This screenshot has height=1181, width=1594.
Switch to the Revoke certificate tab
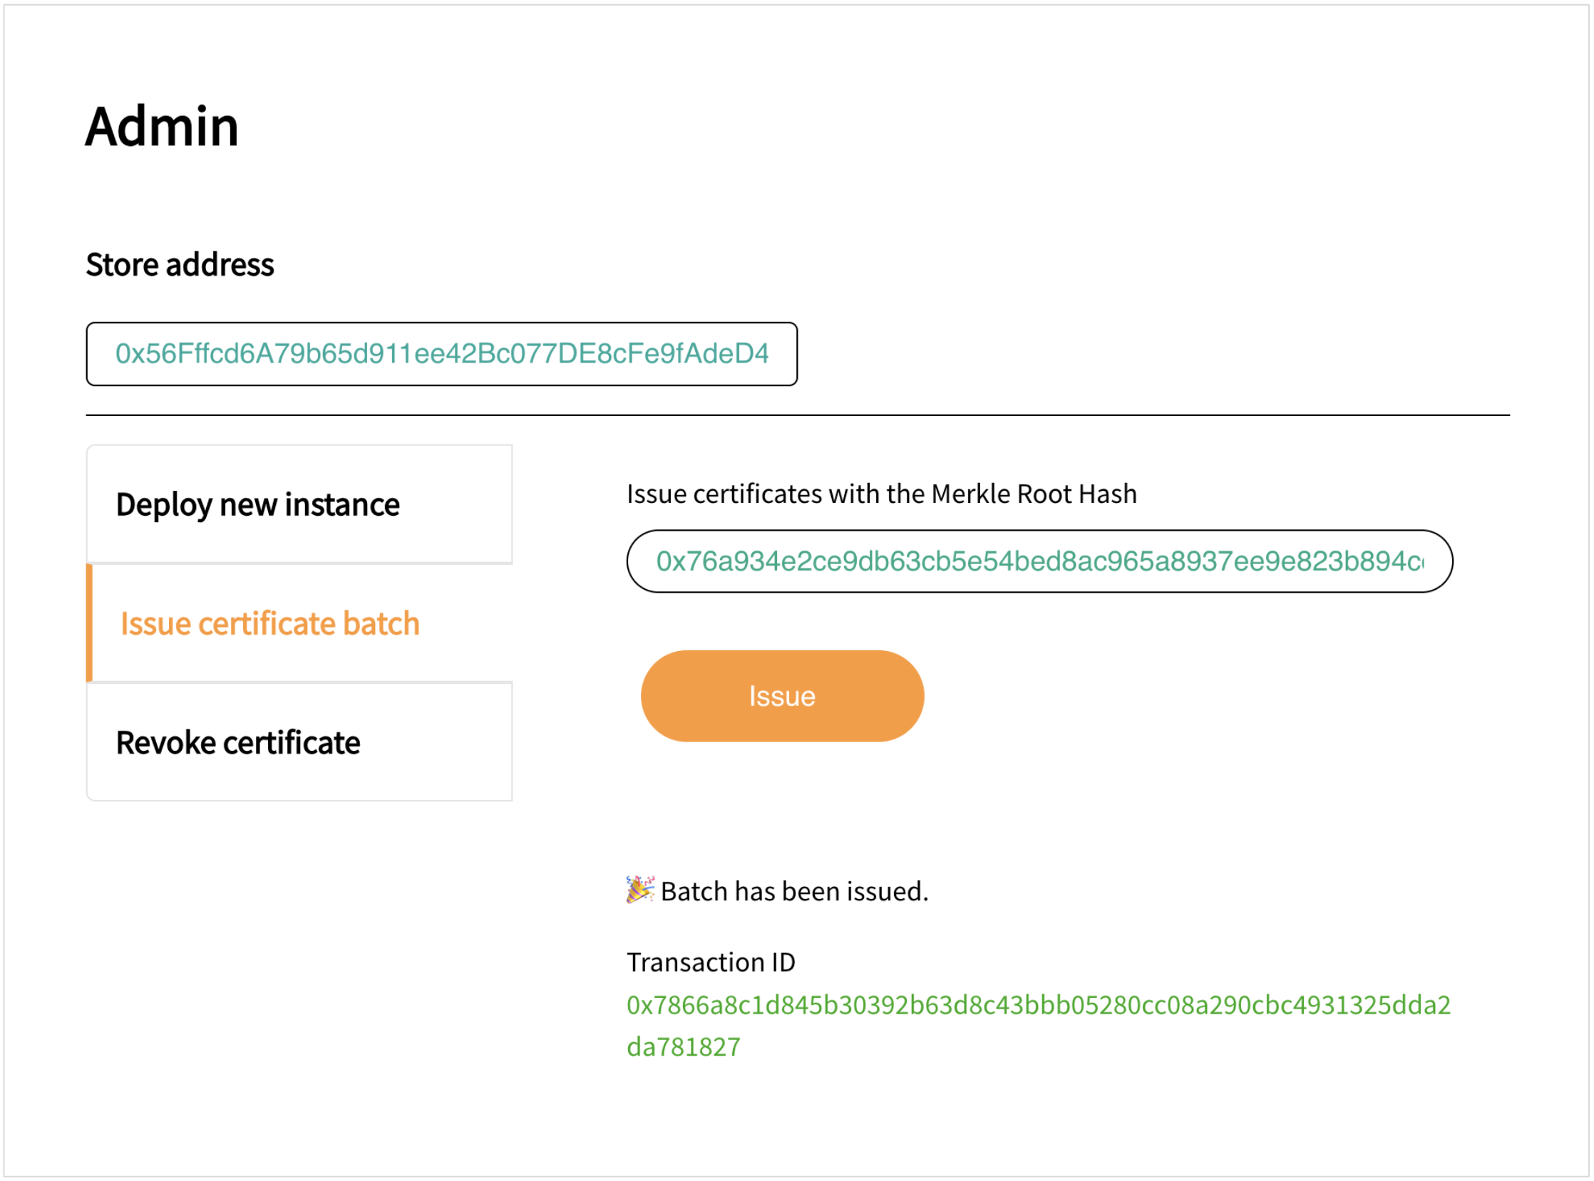(x=299, y=743)
